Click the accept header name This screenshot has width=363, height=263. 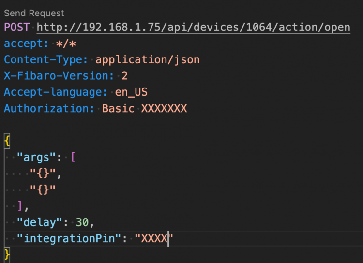[x=23, y=44]
